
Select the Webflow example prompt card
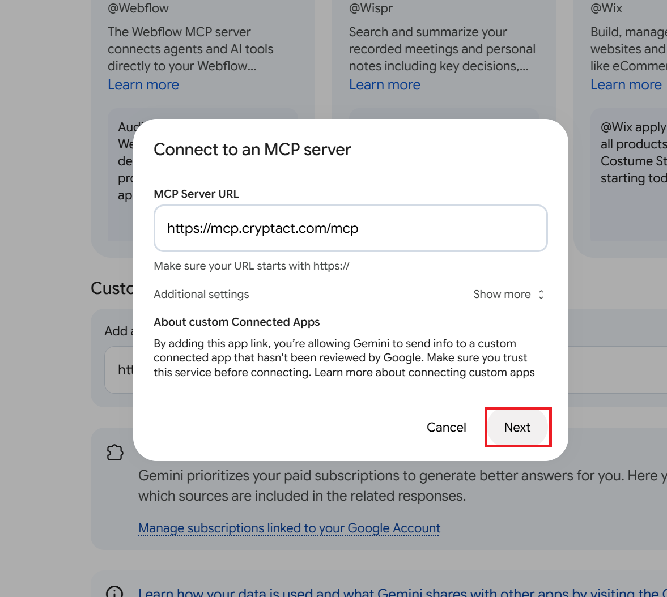(x=121, y=174)
